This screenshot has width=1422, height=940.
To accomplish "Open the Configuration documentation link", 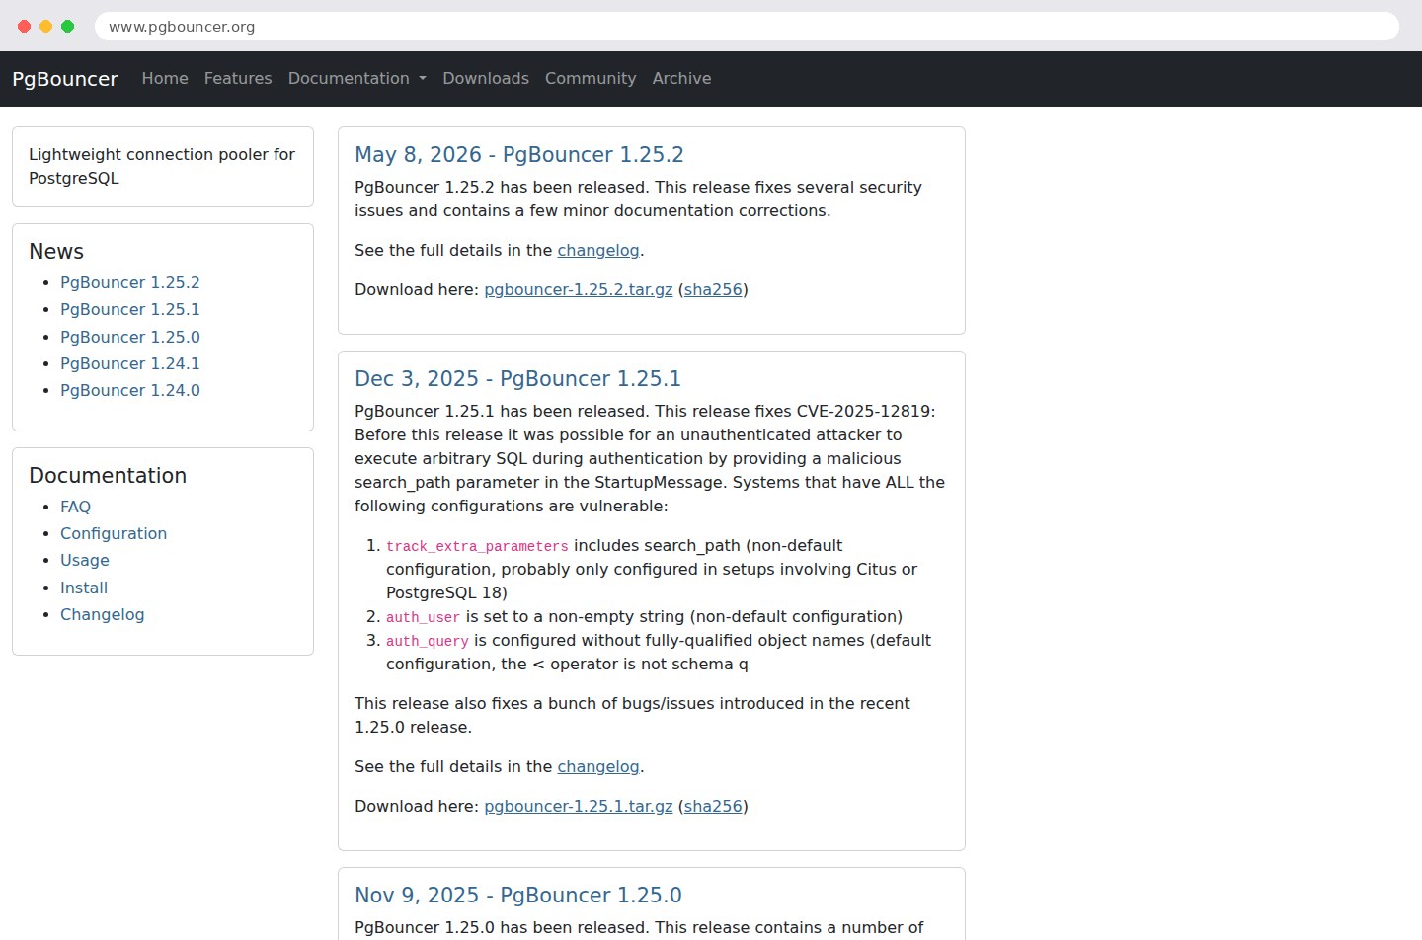I will (114, 533).
